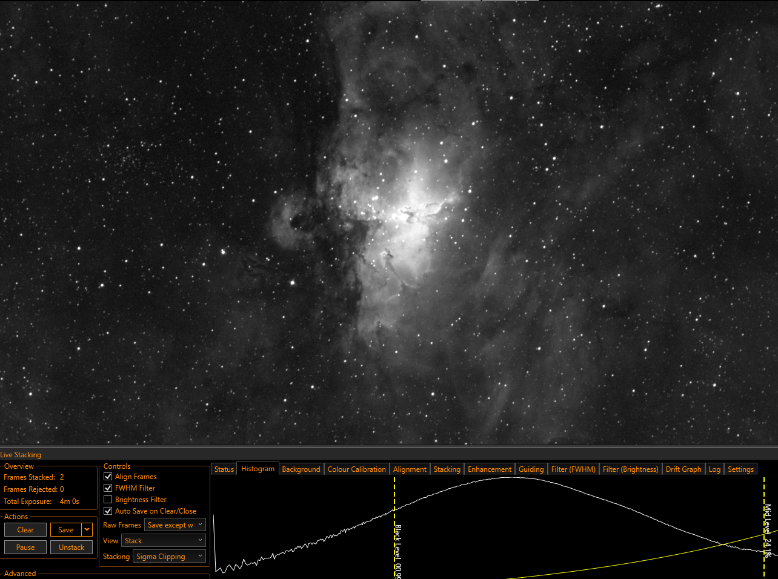The width and height of the screenshot is (778, 579).
Task: Disable the FWHM Filter checkbox
Action: tap(108, 488)
